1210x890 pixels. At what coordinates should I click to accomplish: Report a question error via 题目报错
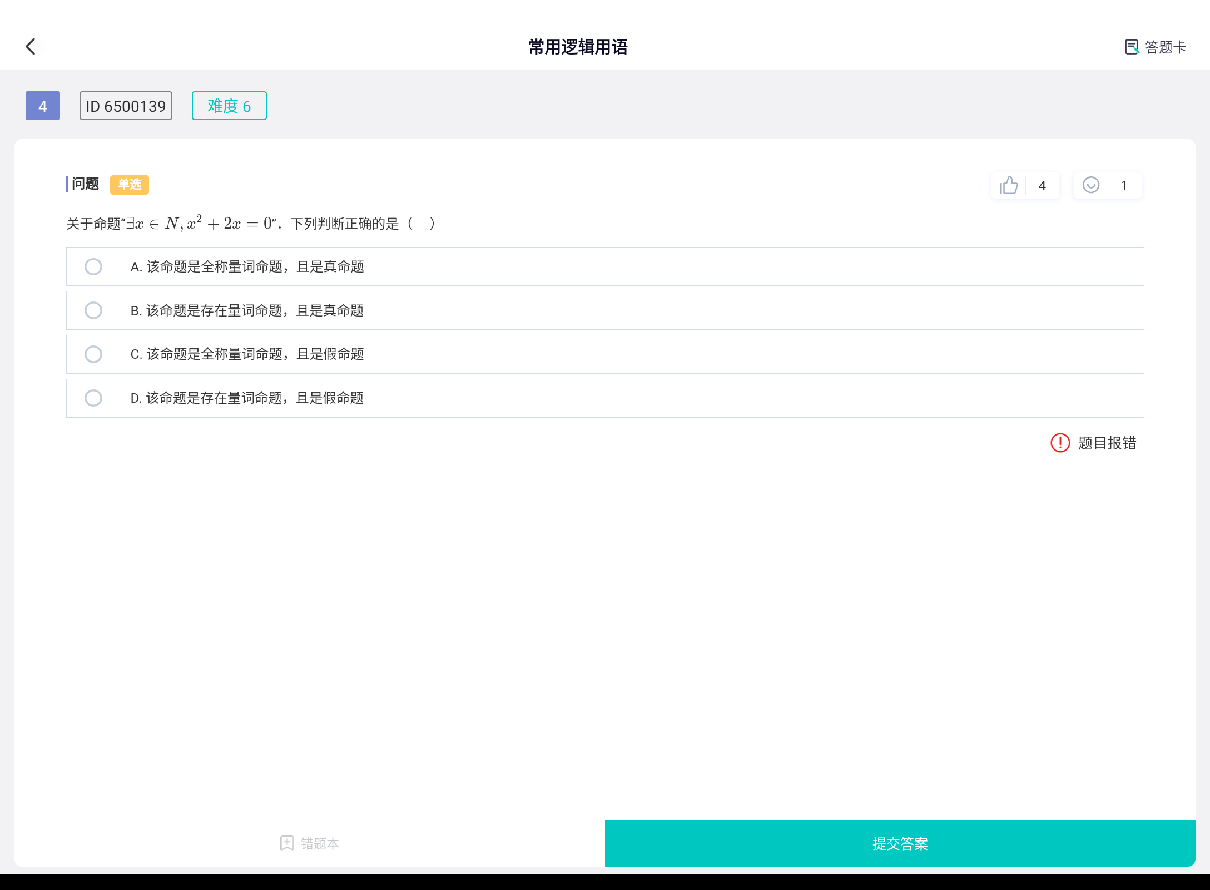(1093, 443)
